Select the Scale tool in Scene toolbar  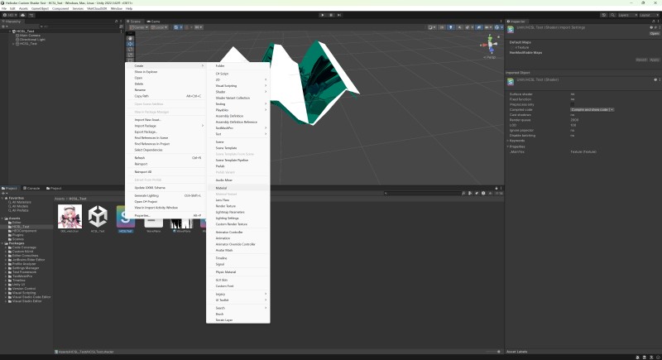coord(130,55)
